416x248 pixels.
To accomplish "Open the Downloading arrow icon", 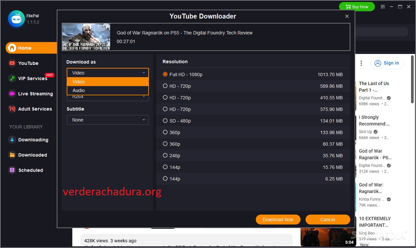I will [x=12, y=140].
